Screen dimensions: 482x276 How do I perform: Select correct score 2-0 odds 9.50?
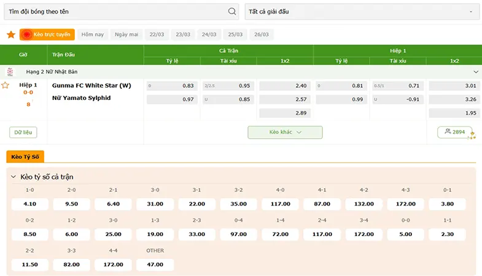pyautogui.click(x=72, y=204)
